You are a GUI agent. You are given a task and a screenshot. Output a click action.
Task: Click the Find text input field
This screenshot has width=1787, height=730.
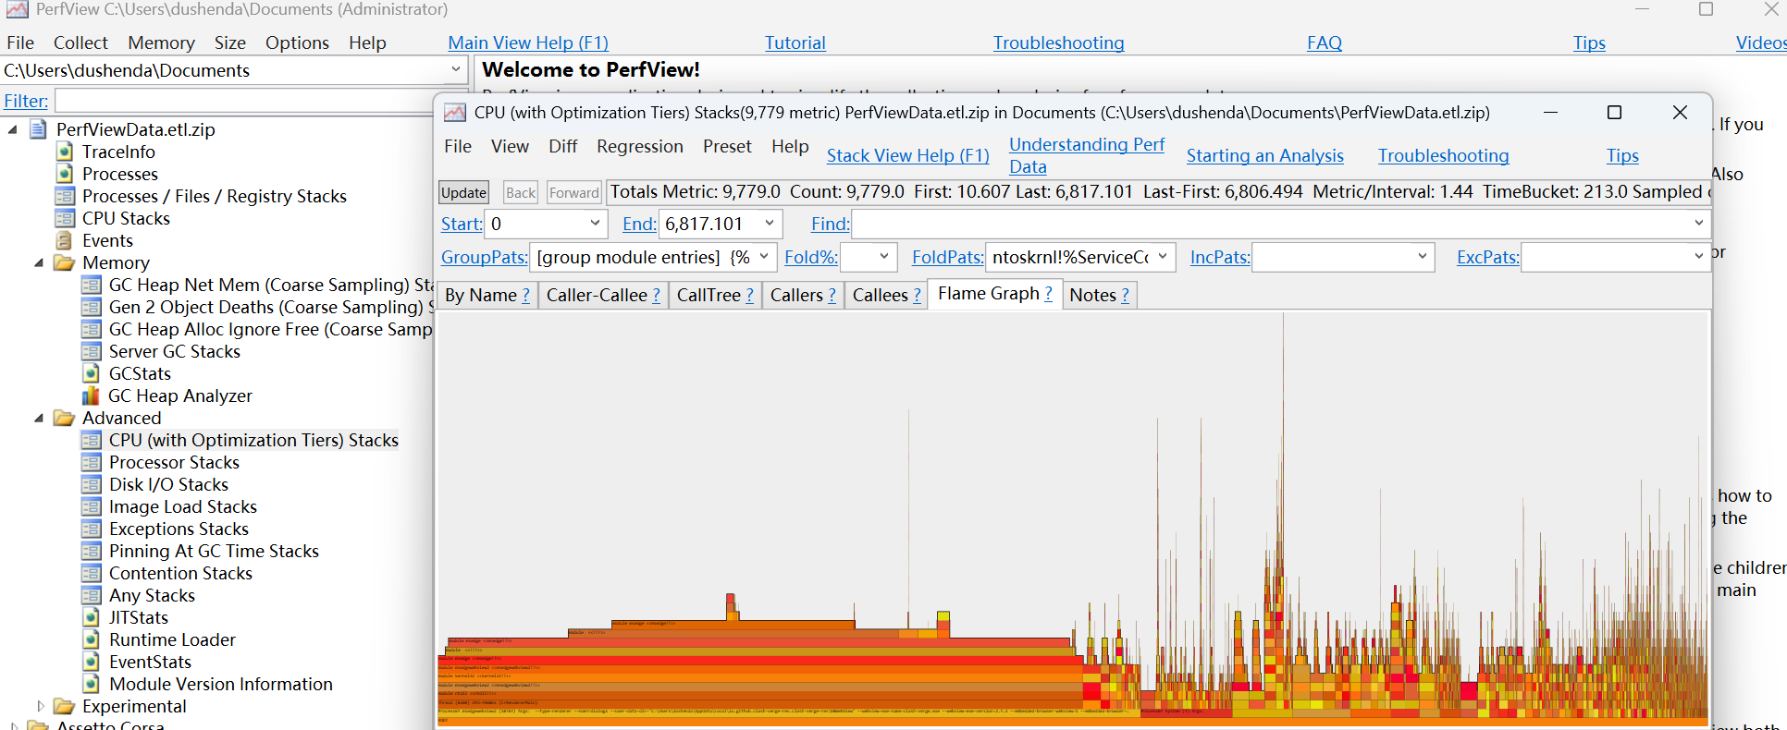tap(1271, 224)
